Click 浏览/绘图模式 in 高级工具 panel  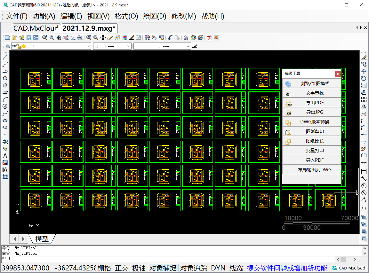tap(312, 84)
